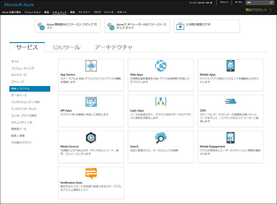Open the App Service title link
This screenshot has width=277, height=204.
(68, 75)
